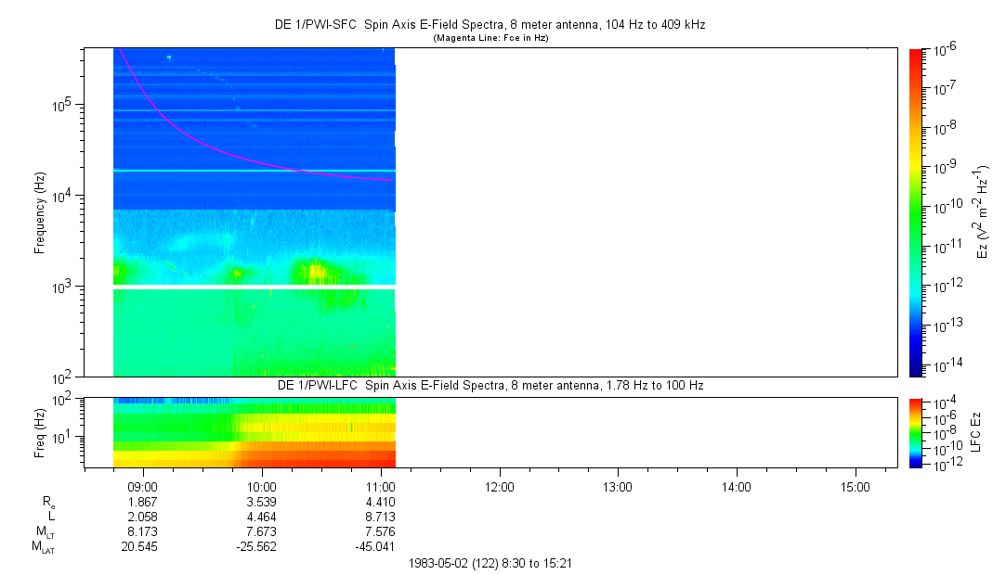The image size is (1006, 575).
Task: Click the MLAT value -45.041
Action: 375,547
